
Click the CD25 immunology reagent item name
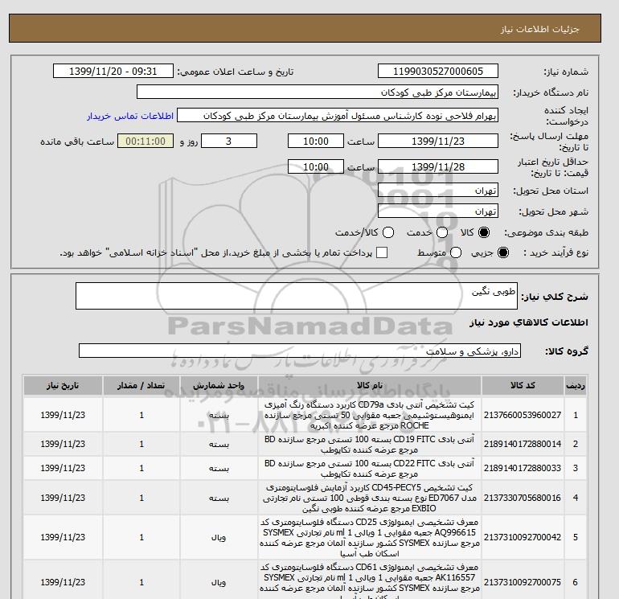370,537
